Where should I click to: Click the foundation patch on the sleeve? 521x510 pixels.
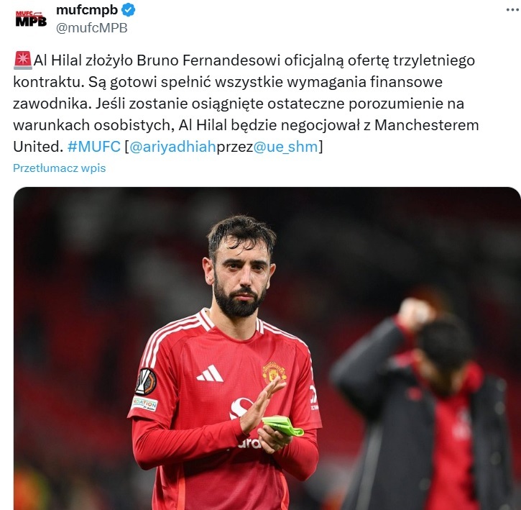[144, 404]
